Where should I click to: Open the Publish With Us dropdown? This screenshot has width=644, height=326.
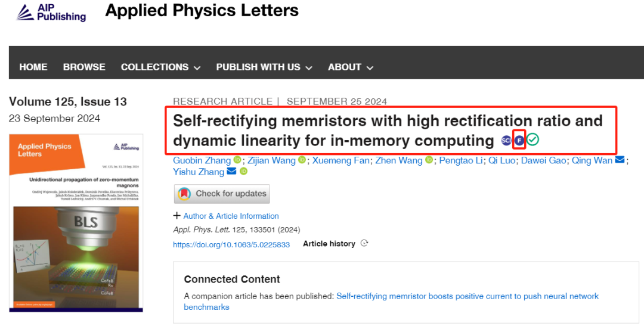pyautogui.click(x=264, y=67)
